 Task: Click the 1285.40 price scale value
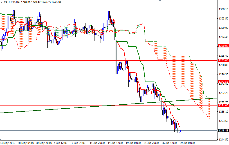(x=223, y=56)
